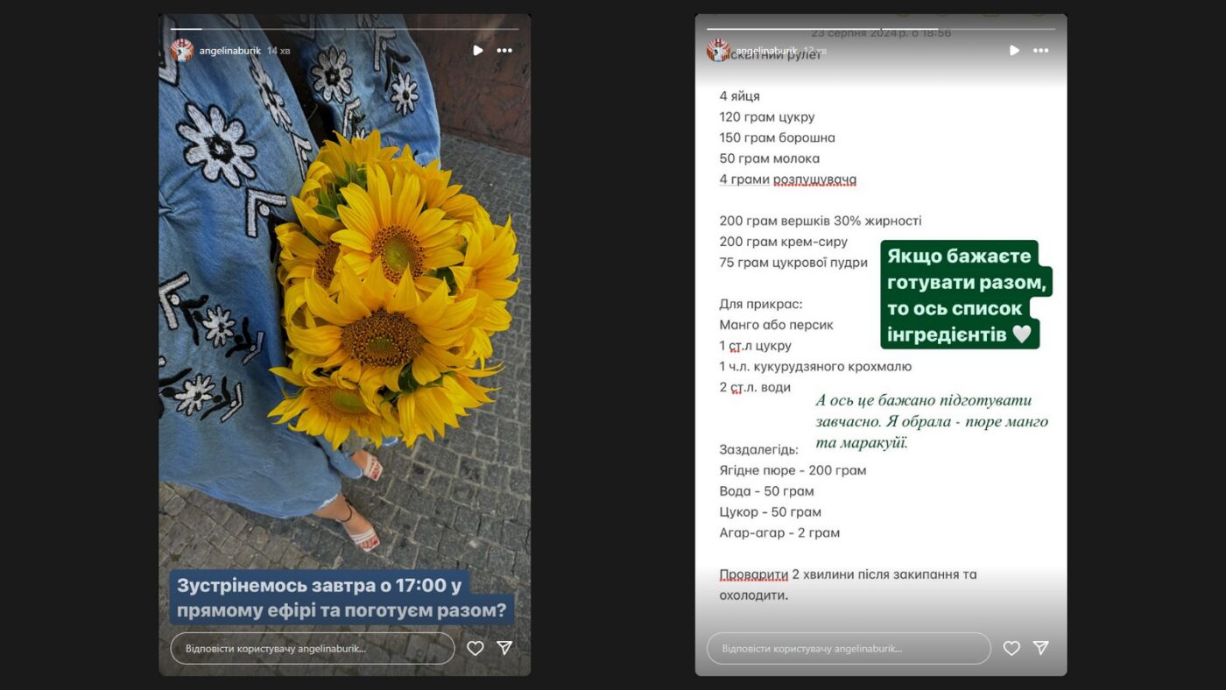Open angelinaburik avatar in right story
The height and width of the screenshot is (690, 1226).
coord(718,51)
